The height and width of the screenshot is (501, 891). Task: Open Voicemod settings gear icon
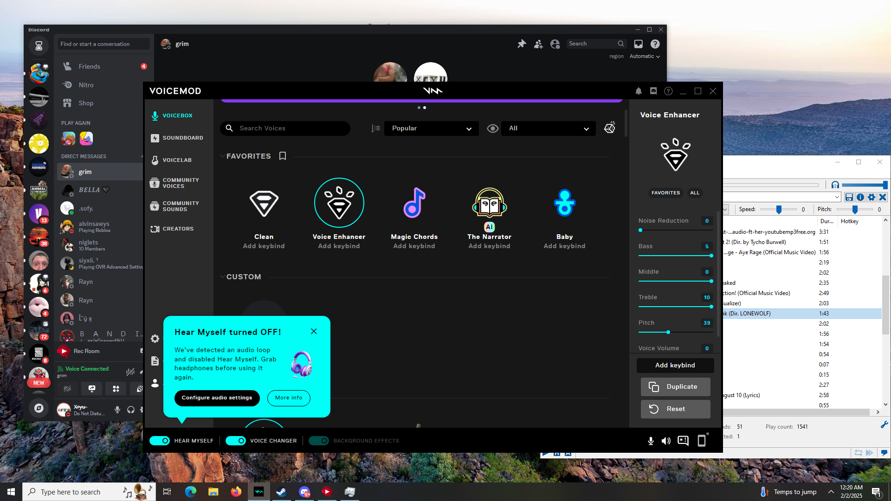pyautogui.click(x=155, y=339)
